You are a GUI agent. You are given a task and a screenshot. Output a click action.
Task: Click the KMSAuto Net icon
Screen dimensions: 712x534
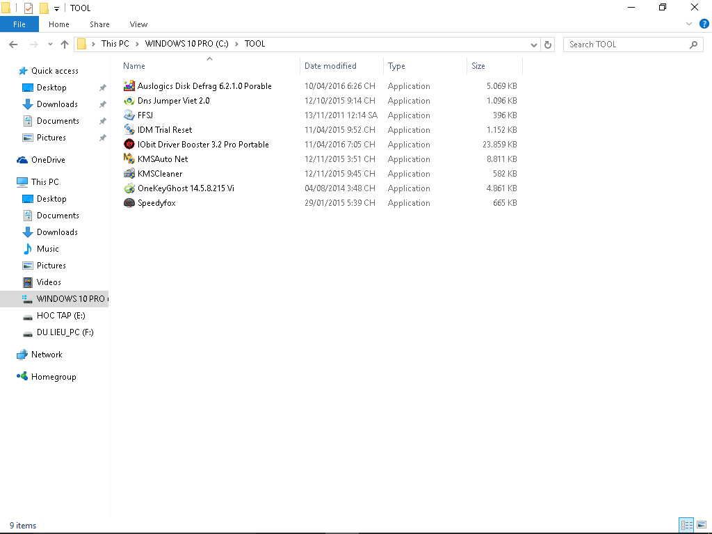click(129, 159)
